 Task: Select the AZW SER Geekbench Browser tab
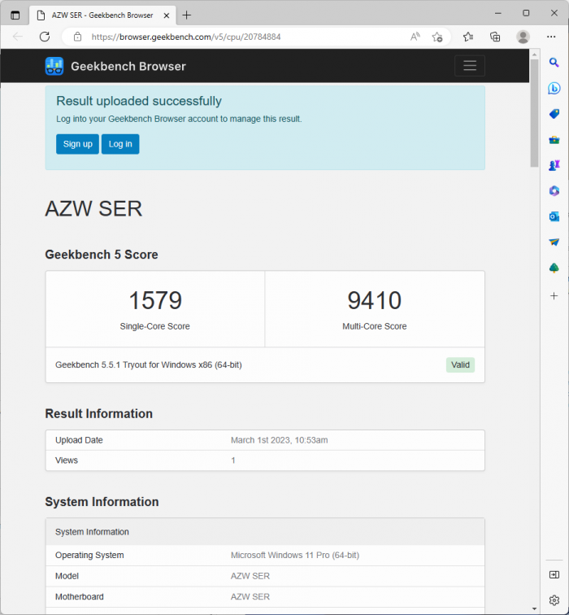point(102,15)
